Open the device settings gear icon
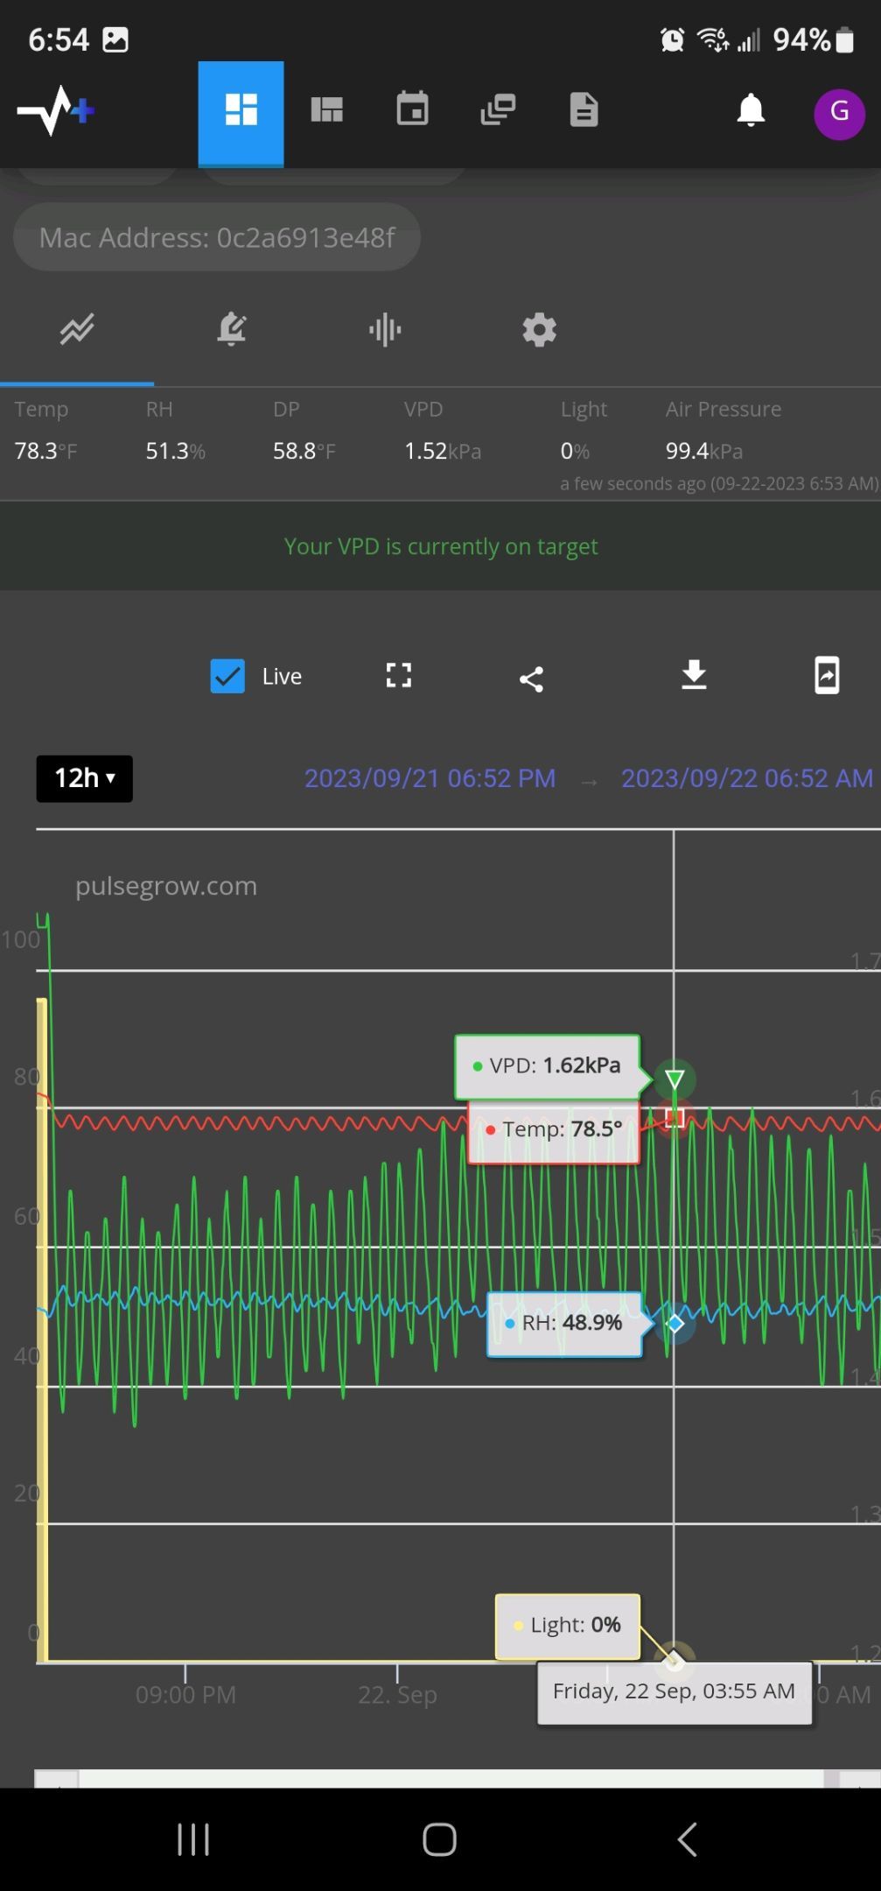Viewport: 881px width, 1891px height. tap(539, 330)
